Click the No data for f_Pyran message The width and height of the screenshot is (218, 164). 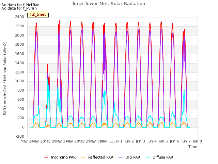(x=19, y=8)
